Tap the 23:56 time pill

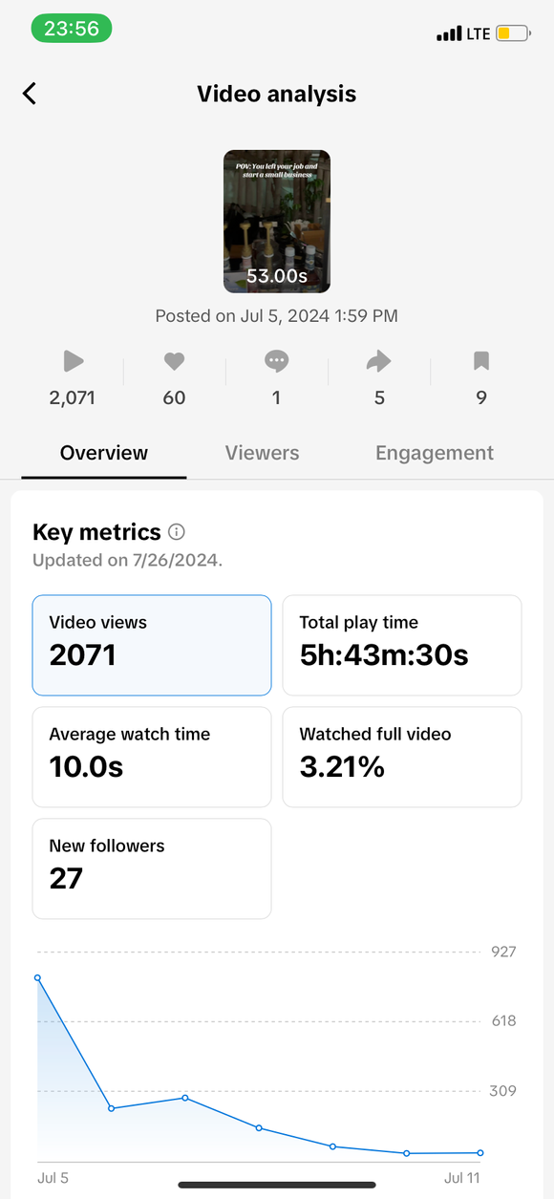tap(72, 29)
